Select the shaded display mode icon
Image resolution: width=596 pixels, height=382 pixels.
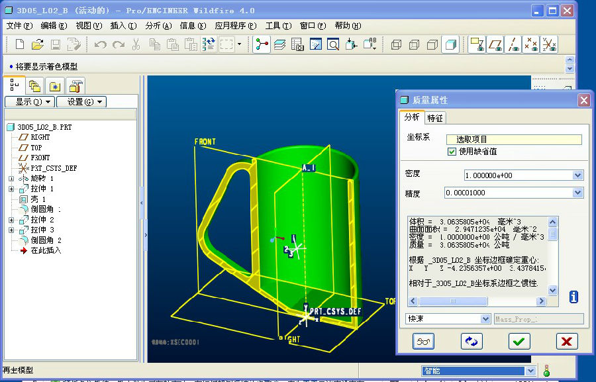(451, 44)
